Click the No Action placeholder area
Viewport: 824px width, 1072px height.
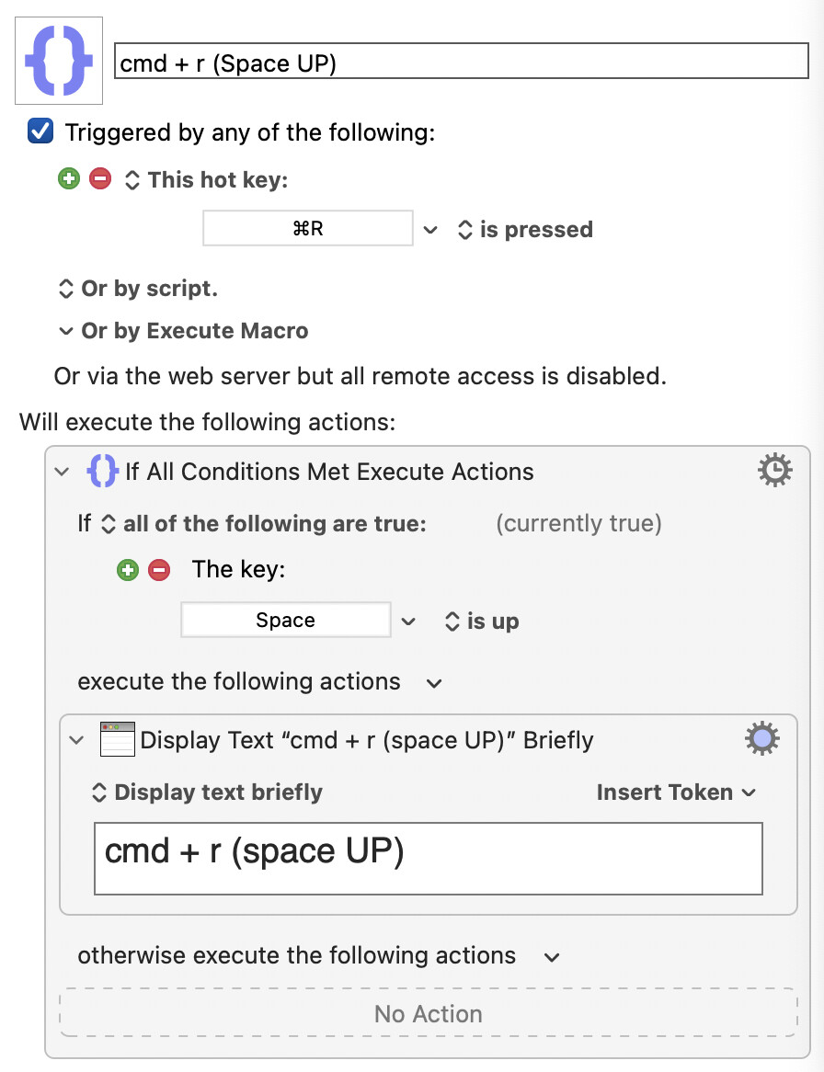(x=428, y=1013)
